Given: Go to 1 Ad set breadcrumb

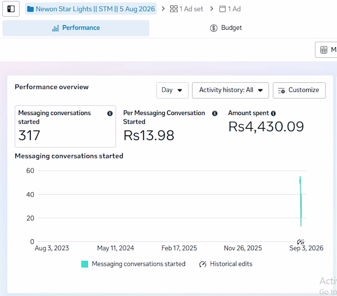Looking at the screenshot, I should pos(187,9).
